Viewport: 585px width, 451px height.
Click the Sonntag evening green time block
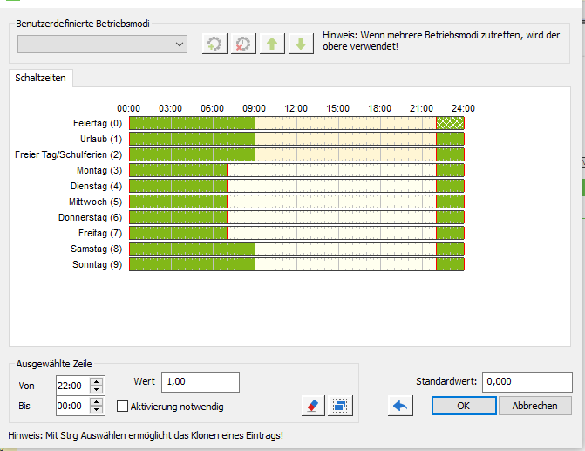(450, 264)
